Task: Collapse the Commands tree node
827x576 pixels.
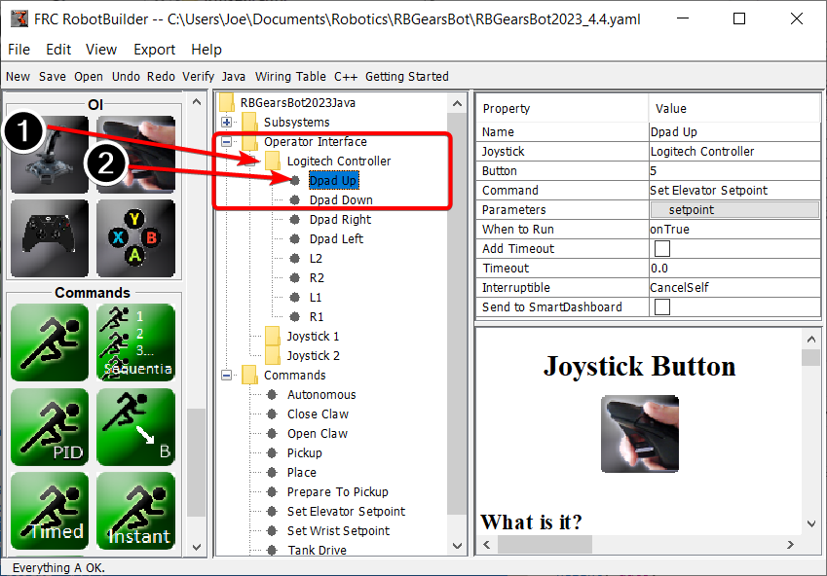Action: 226,375
